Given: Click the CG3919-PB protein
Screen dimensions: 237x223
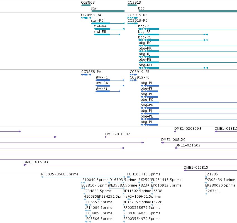Looking at the screenshot, I should (x=133, y=75).
